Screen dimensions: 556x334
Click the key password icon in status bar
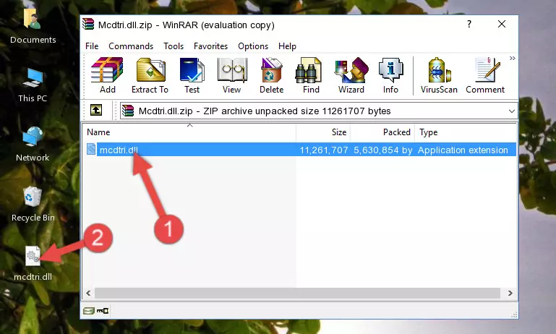[103, 311]
